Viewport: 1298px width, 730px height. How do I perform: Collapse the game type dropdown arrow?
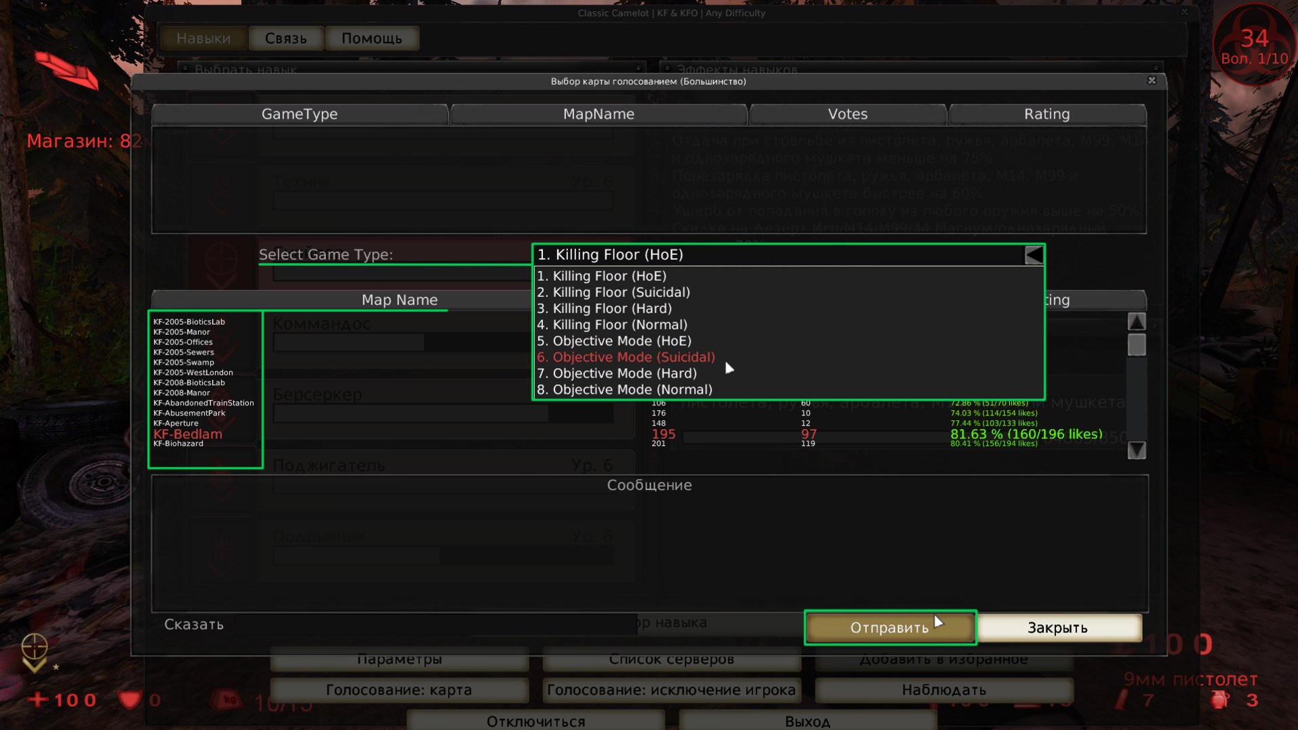coord(1034,255)
